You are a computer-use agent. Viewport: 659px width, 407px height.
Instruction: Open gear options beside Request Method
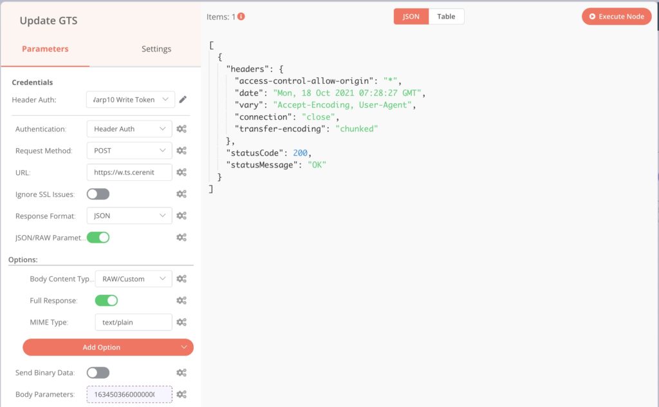pyautogui.click(x=182, y=151)
